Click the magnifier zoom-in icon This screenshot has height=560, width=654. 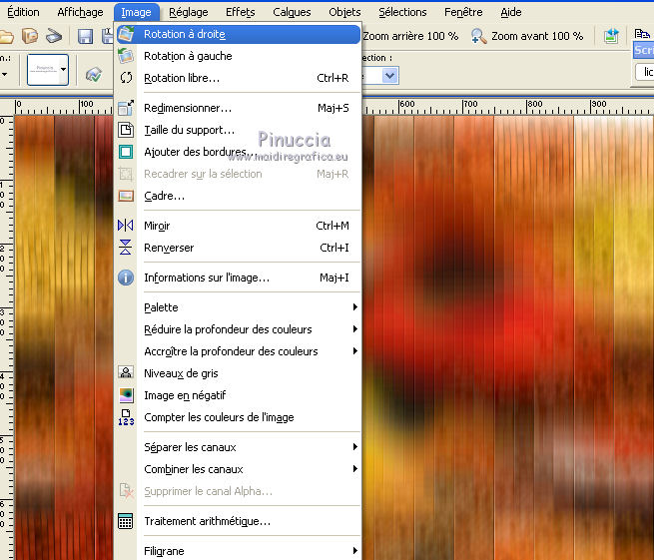tap(478, 36)
